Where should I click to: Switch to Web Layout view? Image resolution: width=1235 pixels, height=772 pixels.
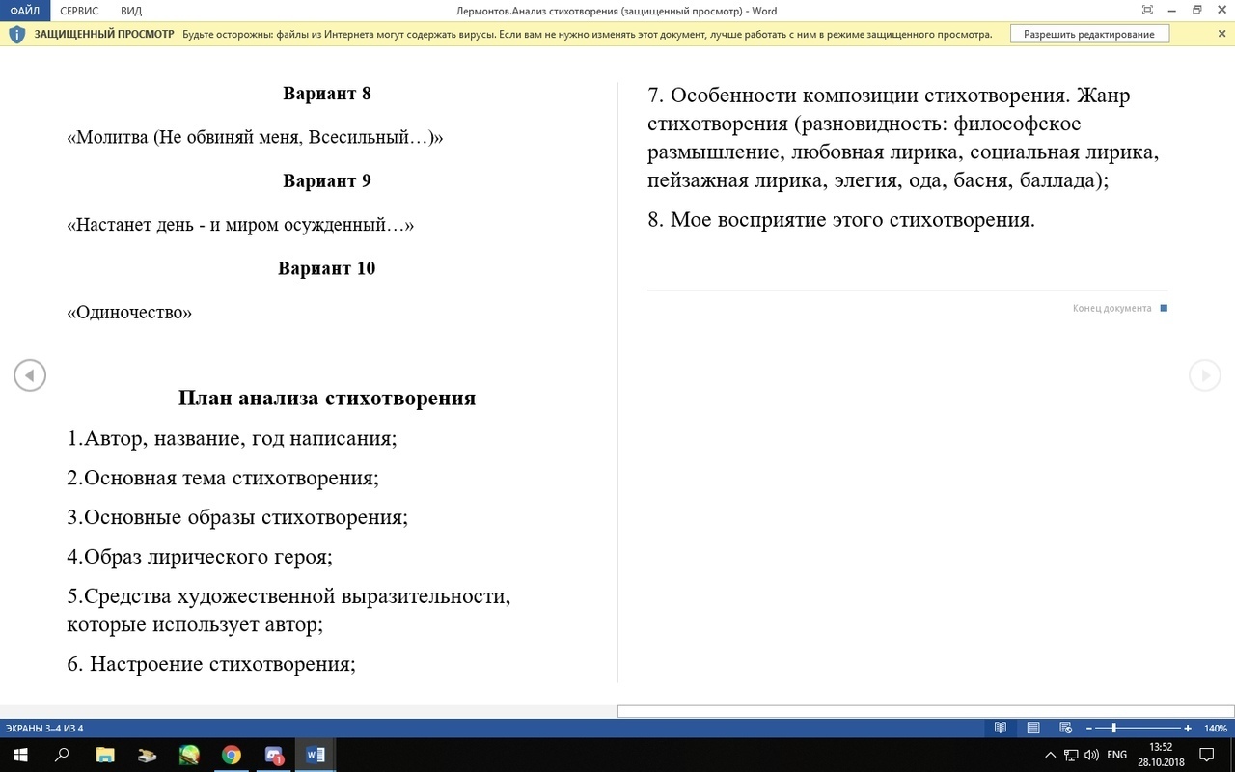click(1066, 728)
